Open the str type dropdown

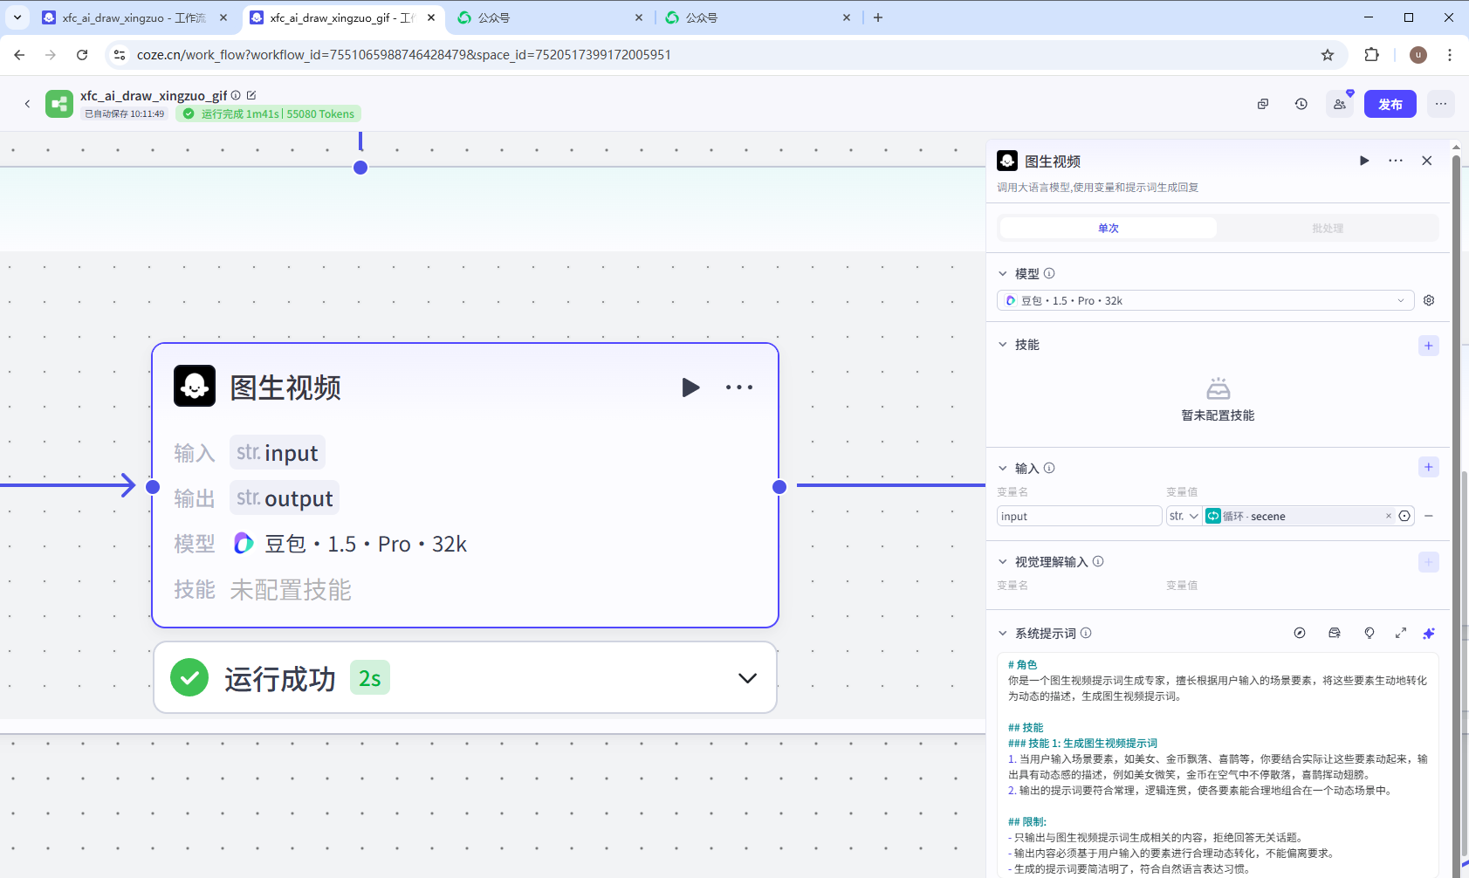(x=1184, y=516)
